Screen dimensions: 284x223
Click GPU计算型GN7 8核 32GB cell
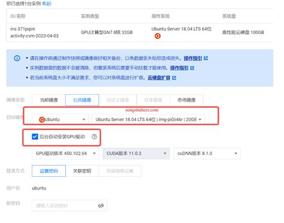tap(107, 32)
